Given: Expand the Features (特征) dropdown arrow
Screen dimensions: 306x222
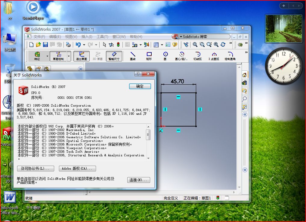Looking at the screenshot, I should pos(47,56).
